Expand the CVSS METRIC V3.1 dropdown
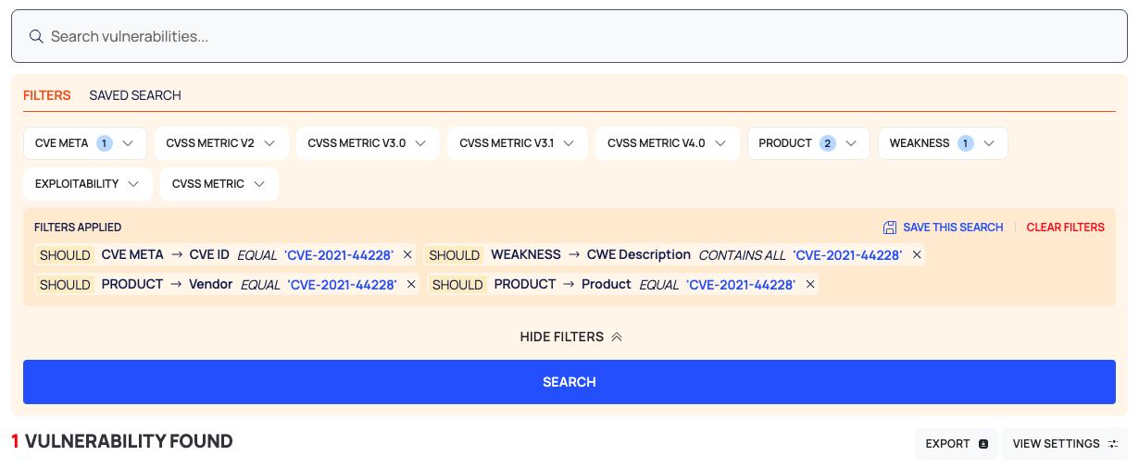The width and height of the screenshot is (1139, 468). [x=518, y=143]
